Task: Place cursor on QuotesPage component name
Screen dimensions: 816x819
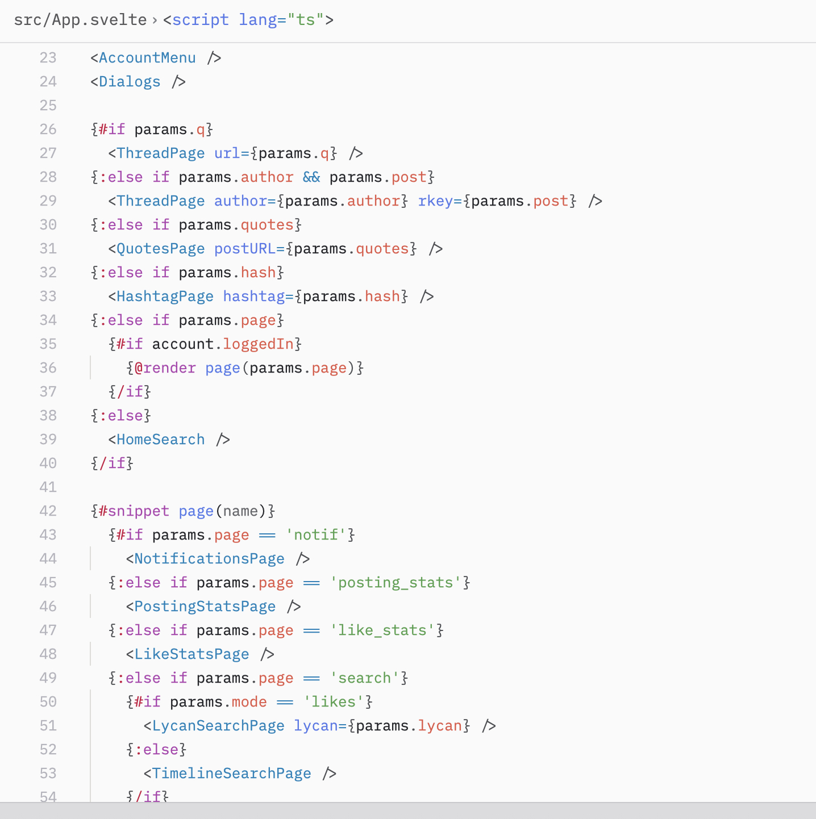Action: 160,249
